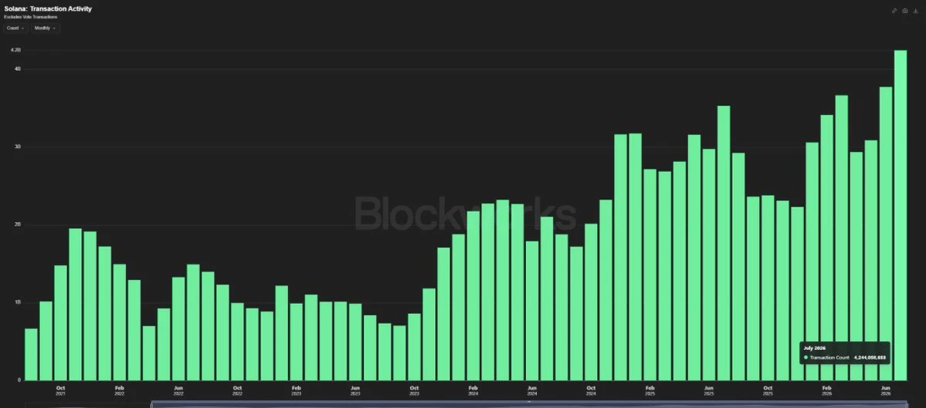
Task: Click the '0' y-axis label
Action: (19, 380)
